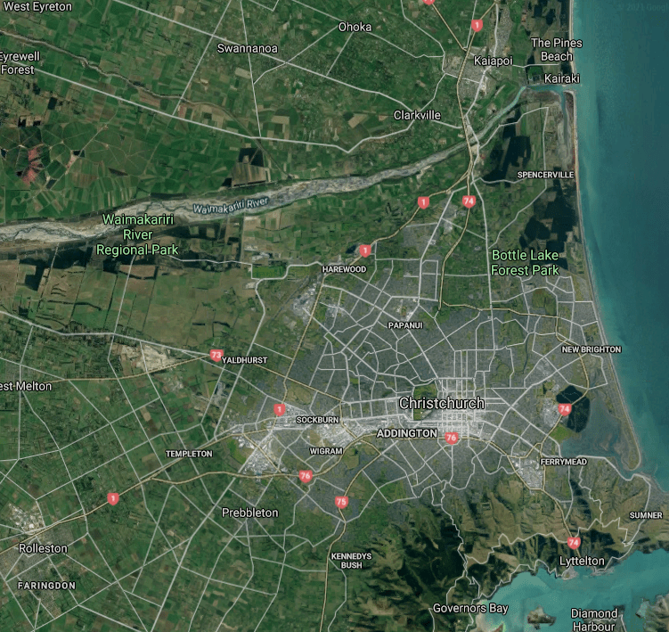
Task: Select the Highway 1 shield above Kaiapoi
Action: point(477,26)
